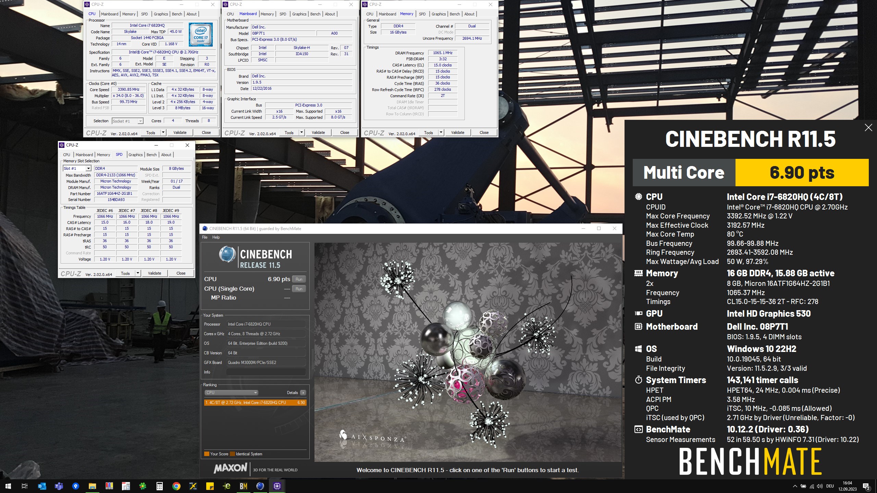Select the 4C/8T i7-6820HQ ranking entry
Viewport: 877px width, 493px height.
pyautogui.click(x=255, y=403)
